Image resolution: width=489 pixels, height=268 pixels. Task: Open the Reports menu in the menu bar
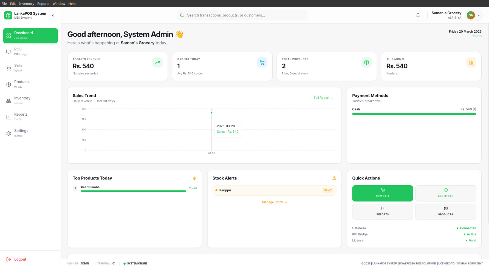tap(43, 4)
